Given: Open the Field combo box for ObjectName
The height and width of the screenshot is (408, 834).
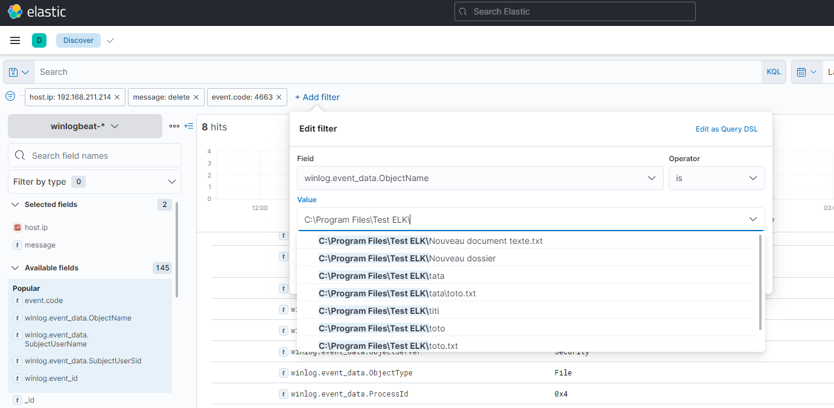Looking at the screenshot, I should pos(480,178).
